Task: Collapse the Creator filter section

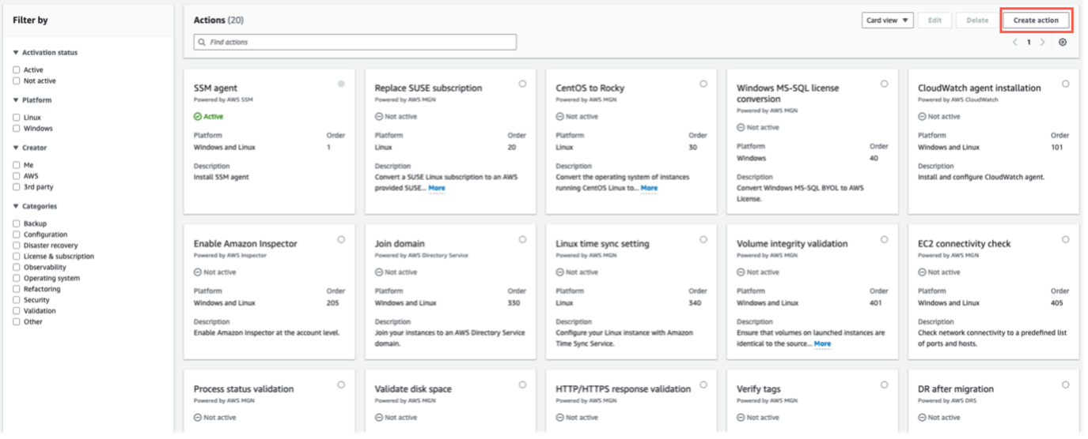Action: point(16,148)
